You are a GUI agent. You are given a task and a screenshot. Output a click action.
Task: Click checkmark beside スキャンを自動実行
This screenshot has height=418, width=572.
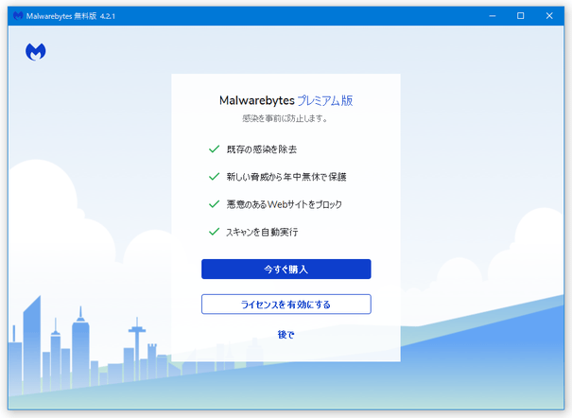click(214, 232)
